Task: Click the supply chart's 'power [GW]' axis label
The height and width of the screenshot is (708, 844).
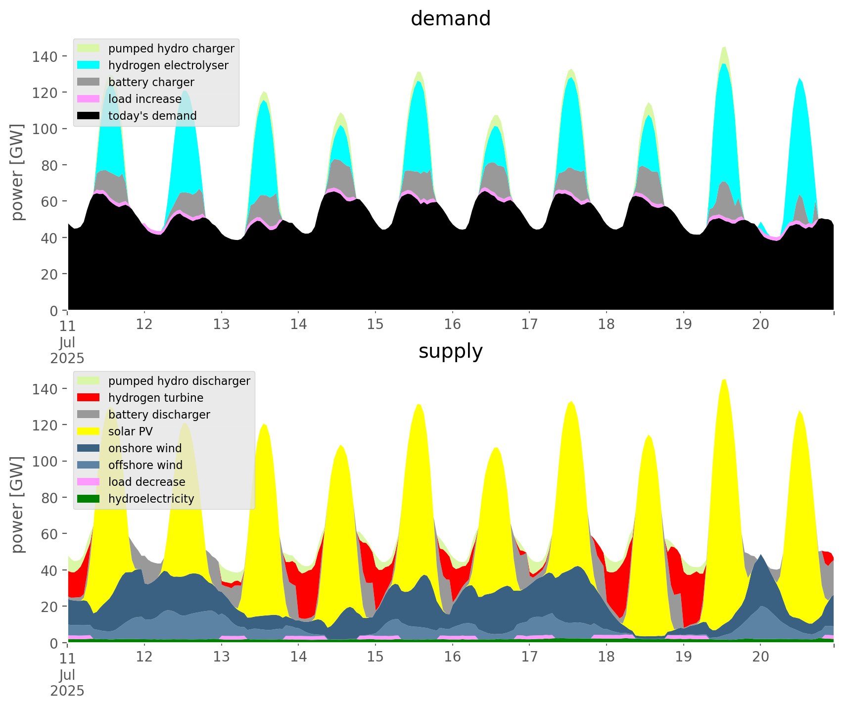Action: pos(17,505)
